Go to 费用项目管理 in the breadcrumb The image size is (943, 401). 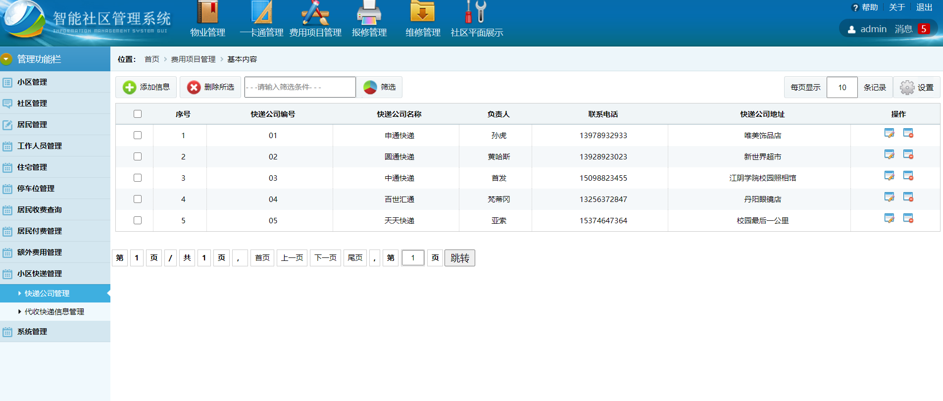[193, 59]
